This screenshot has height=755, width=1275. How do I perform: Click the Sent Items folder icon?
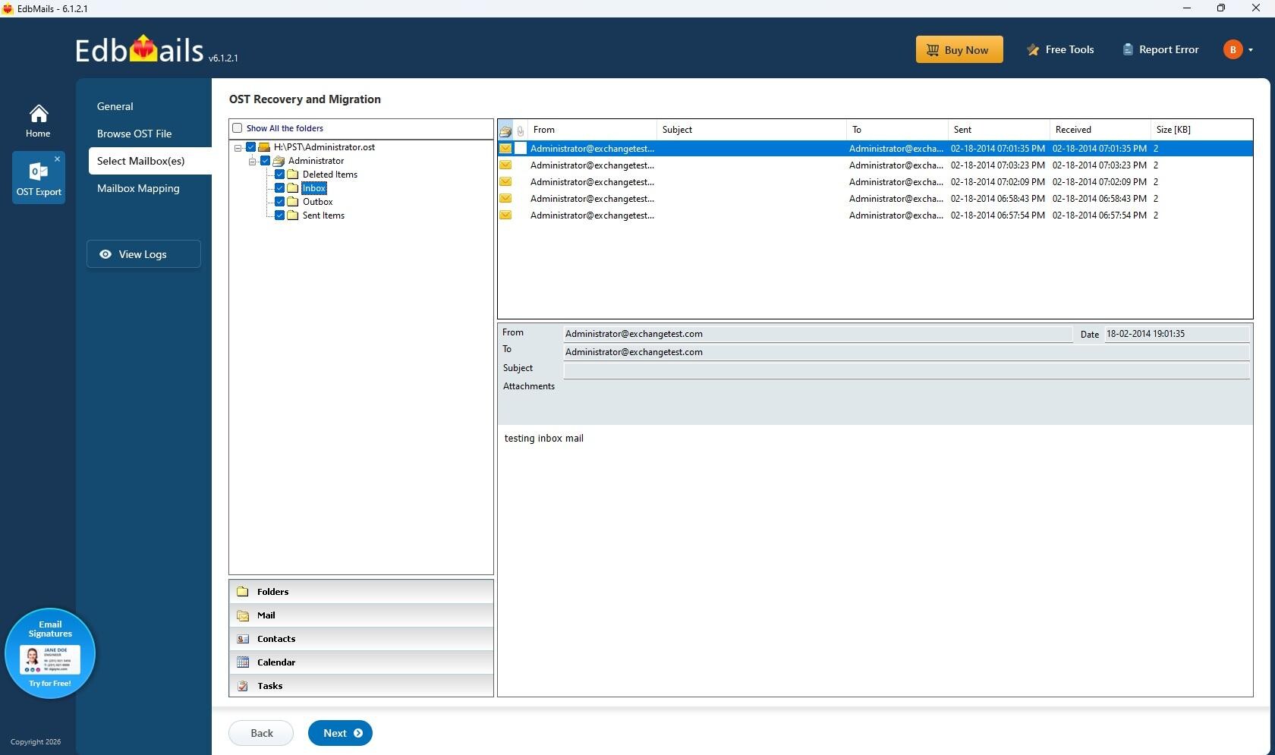(x=293, y=215)
